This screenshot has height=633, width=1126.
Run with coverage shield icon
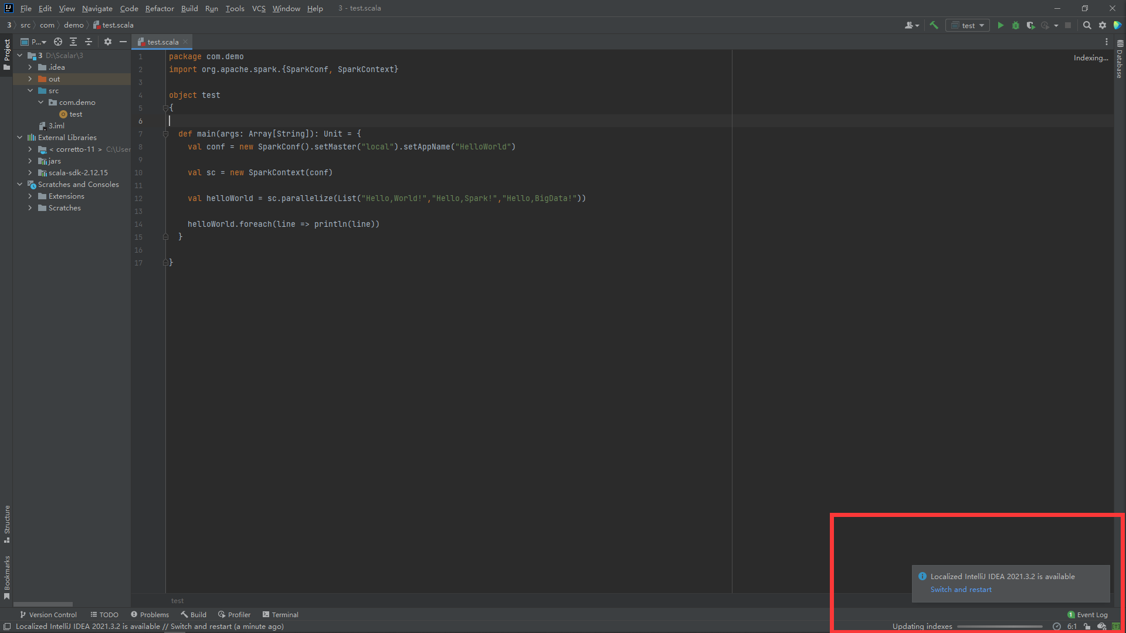(1030, 25)
